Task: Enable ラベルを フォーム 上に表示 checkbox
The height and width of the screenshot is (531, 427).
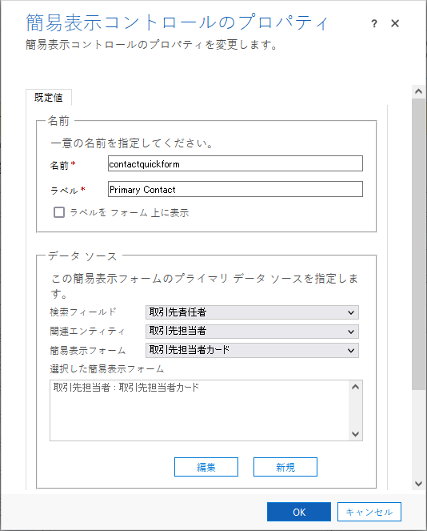Action: 59,212
